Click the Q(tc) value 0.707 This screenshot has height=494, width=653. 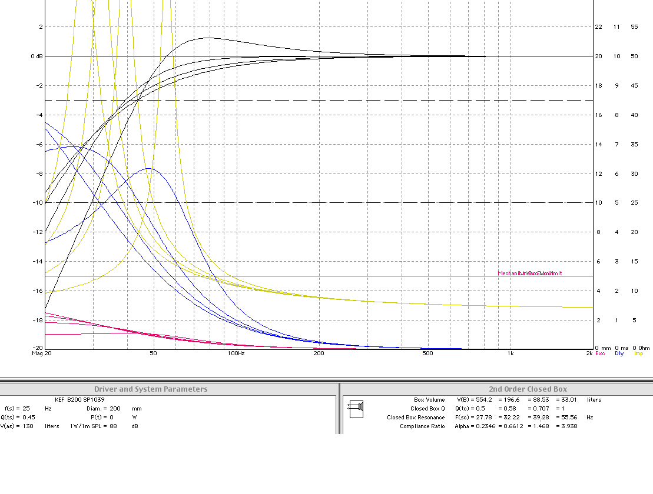click(541, 408)
